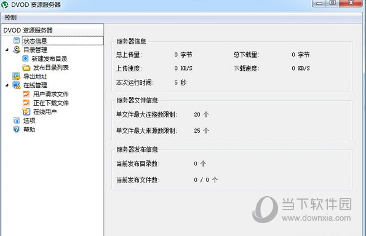
Task: Open 发布目录列表 entry
Action: (51, 68)
